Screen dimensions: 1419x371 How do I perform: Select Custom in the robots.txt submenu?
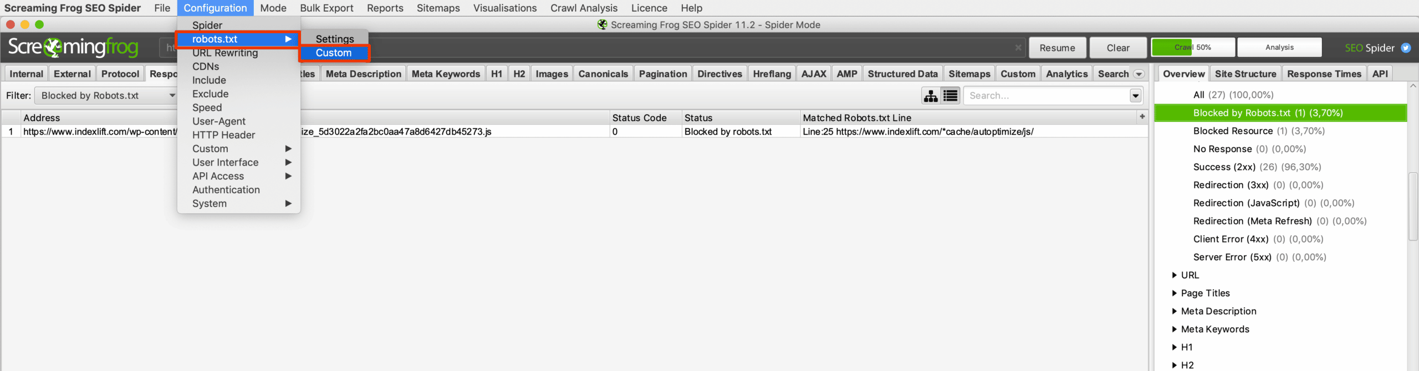click(x=334, y=53)
